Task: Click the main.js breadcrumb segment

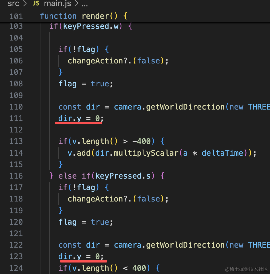Action: (x=58, y=3)
